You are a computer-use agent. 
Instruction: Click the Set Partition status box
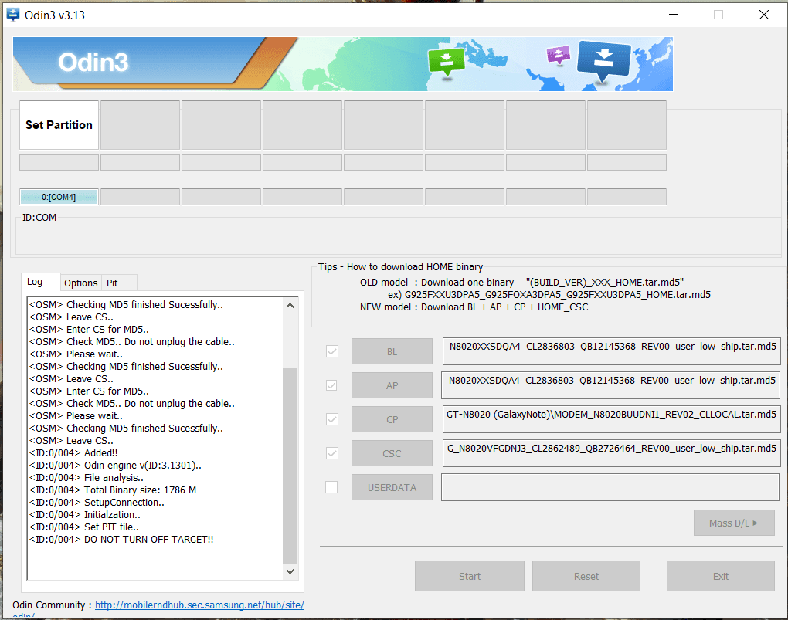59,125
